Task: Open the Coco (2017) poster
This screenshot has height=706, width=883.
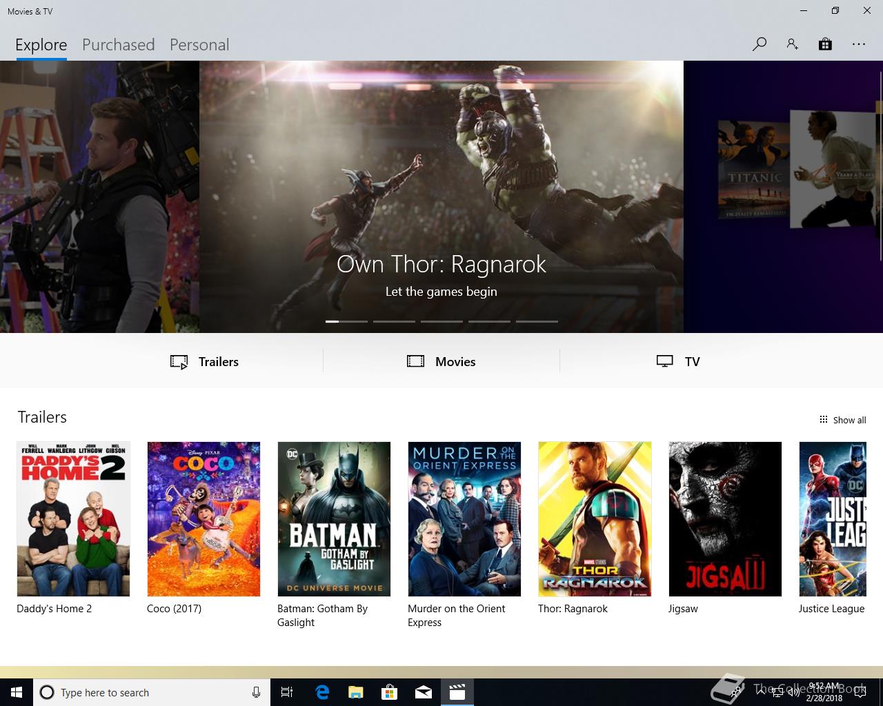Action: [204, 519]
